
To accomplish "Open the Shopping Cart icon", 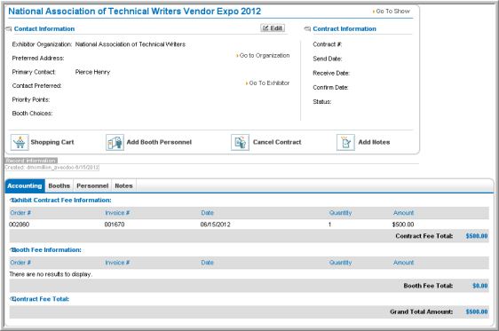I will coord(20,142).
